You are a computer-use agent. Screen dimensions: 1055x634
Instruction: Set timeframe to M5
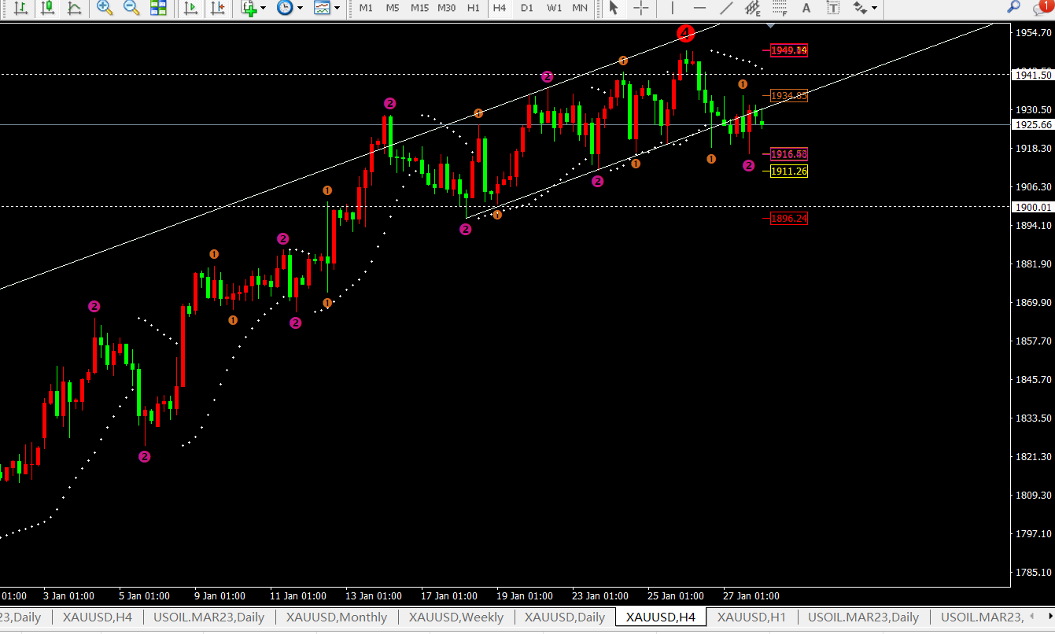pyautogui.click(x=393, y=9)
